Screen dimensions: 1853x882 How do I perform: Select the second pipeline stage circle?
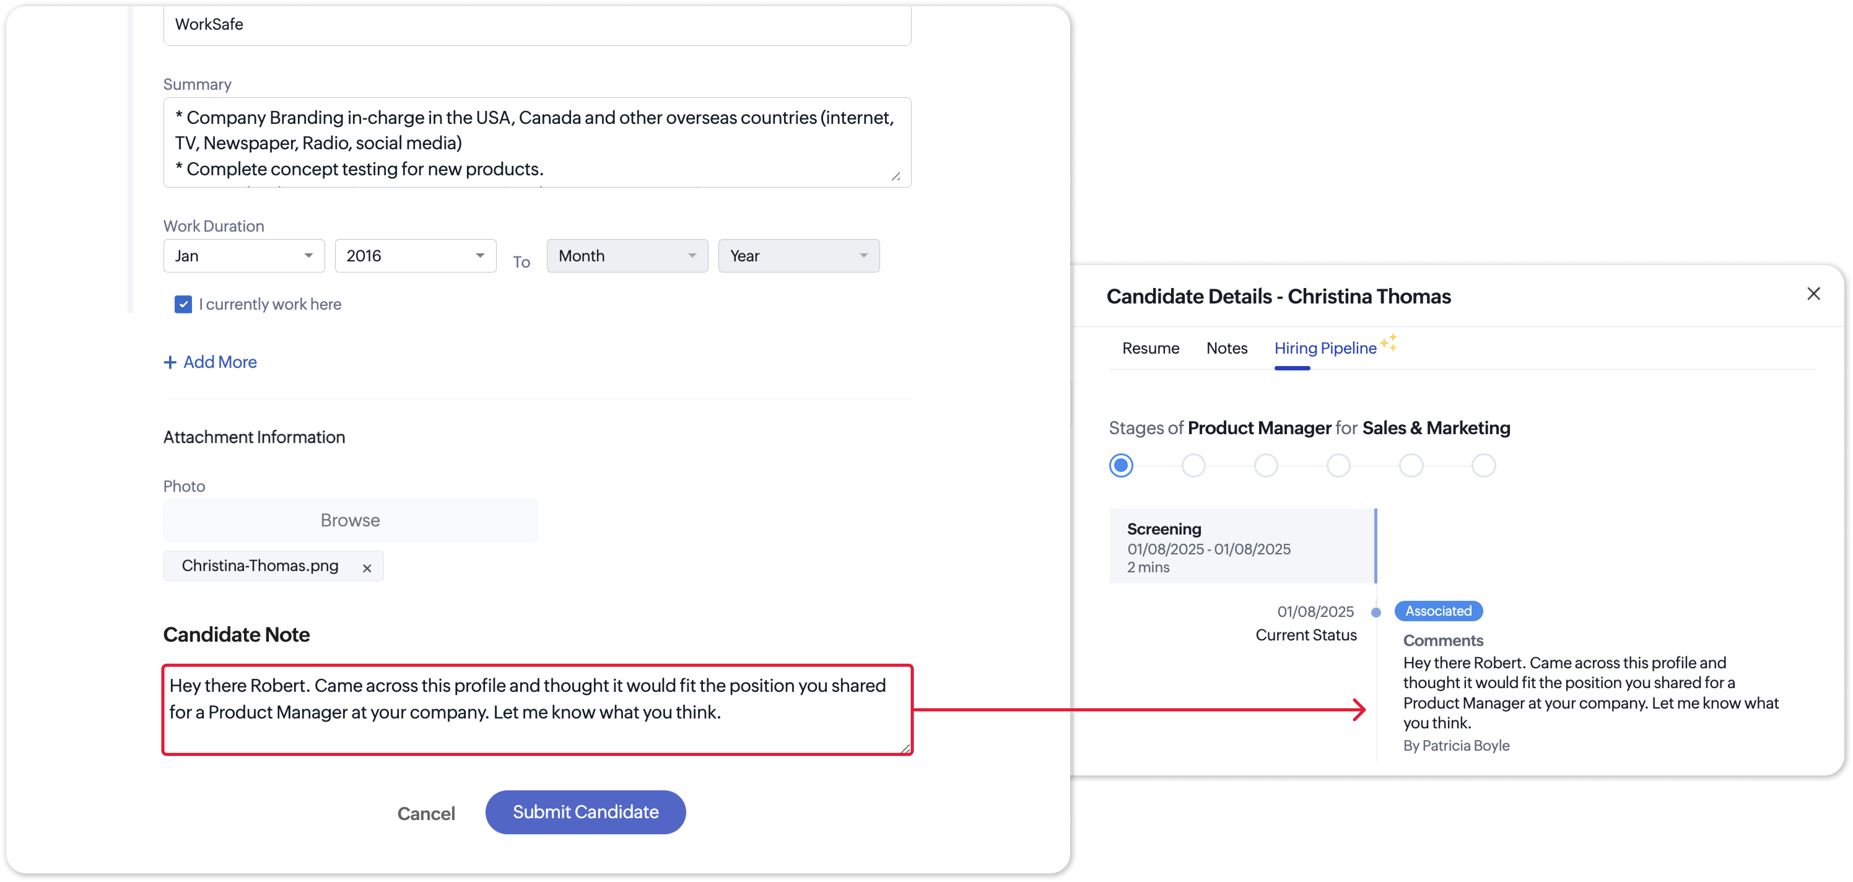[x=1193, y=465]
